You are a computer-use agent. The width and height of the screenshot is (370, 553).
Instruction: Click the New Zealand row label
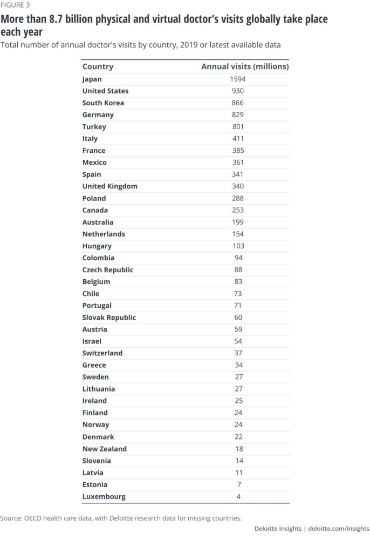105,449
